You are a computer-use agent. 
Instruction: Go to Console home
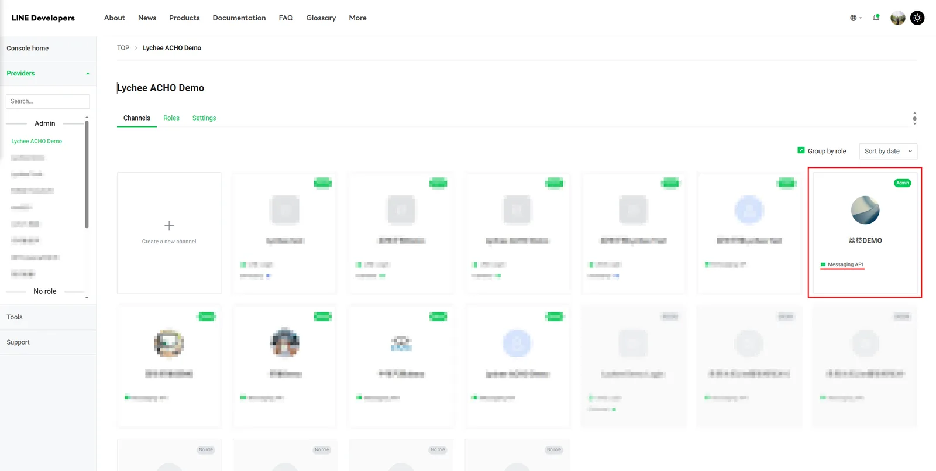(x=27, y=49)
